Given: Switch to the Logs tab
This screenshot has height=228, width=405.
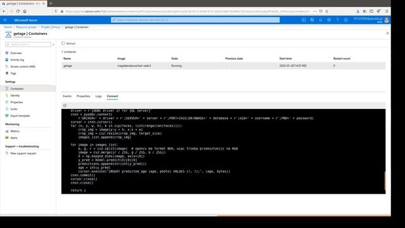Looking at the screenshot, I should 99,96.
